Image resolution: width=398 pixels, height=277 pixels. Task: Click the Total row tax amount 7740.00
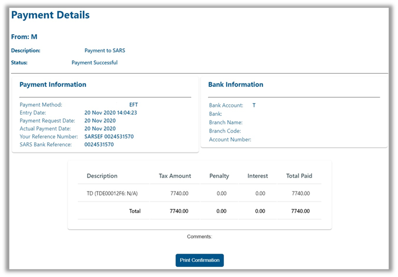(x=179, y=211)
